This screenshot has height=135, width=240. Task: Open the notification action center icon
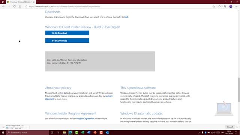[236, 132]
